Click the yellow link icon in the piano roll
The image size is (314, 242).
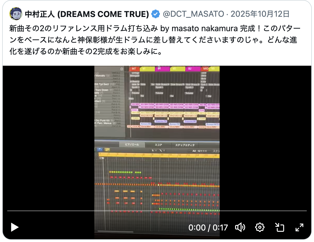pos(107,149)
